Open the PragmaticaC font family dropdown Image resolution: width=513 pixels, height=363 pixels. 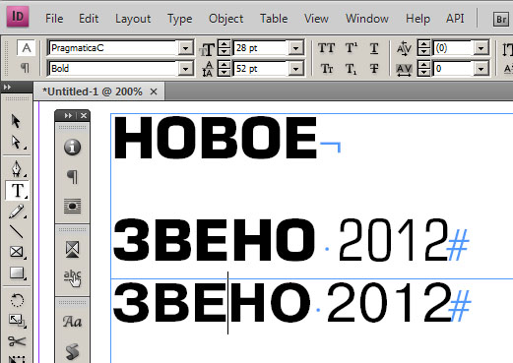click(185, 48)
